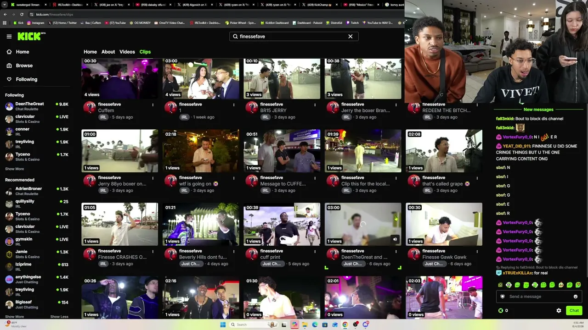588x330 pixels.
Task: Open options menu for that's called grape clip
Action: 476,178
